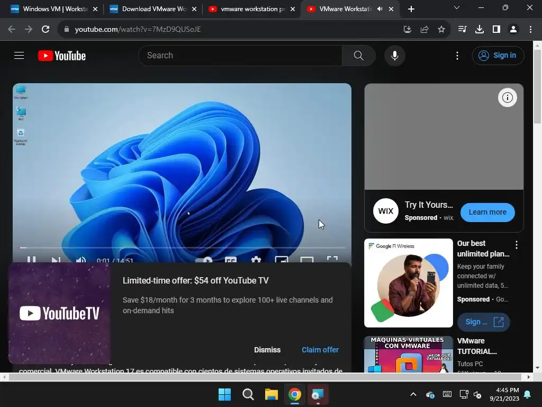Viewport: 542px width, 407px height.
Task: Close the Download VMware tab
Action: pyautogui.click(x=194, y=10)
